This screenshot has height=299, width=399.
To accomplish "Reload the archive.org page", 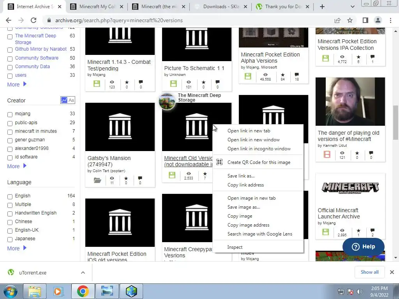I will click(34, 20).
